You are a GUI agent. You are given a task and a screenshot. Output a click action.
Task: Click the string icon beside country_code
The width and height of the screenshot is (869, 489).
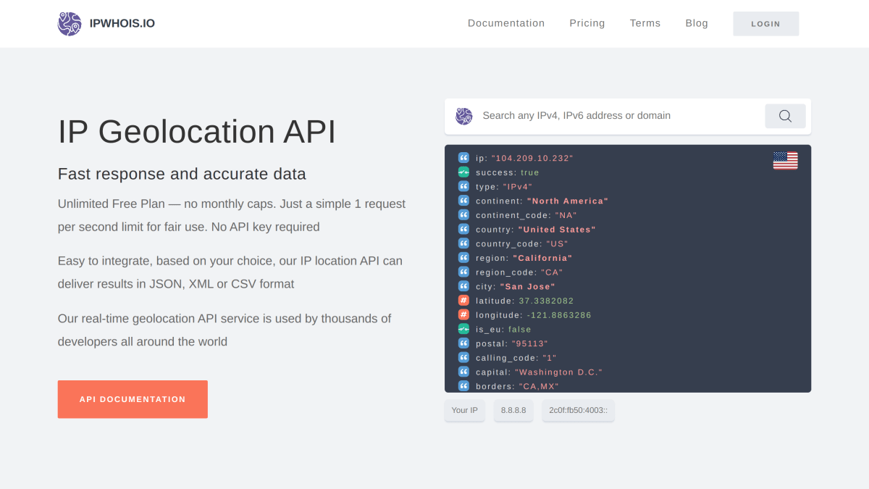(x=463, y=243)
